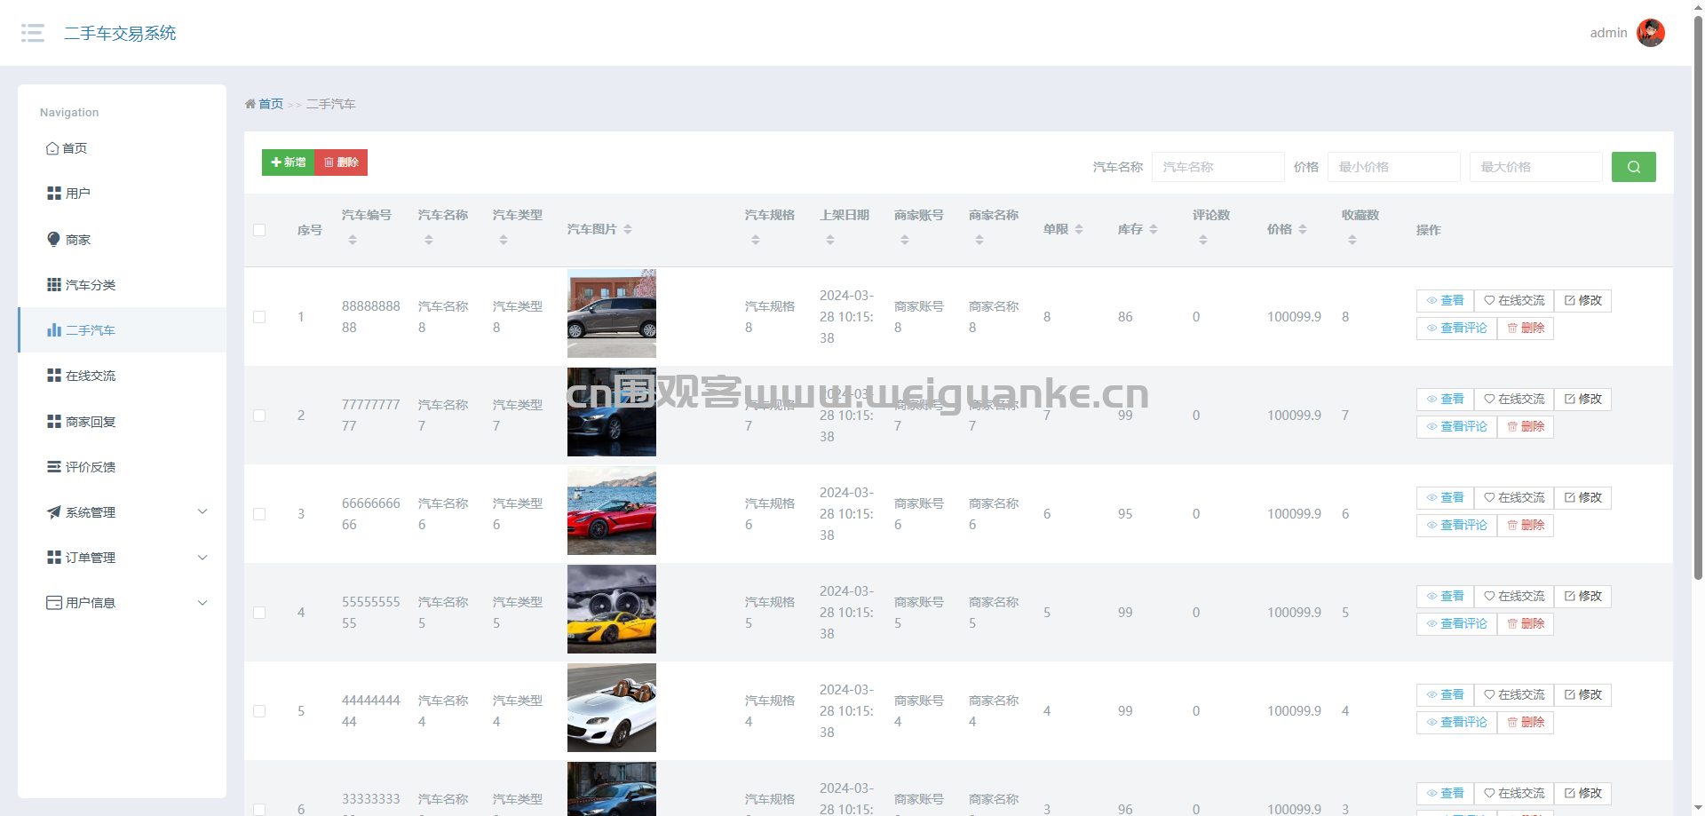The height and width of the screenshot is (816, 1705).
Task: Sort by 商家名称 column arrows
Action: click(x=979, y=241)
